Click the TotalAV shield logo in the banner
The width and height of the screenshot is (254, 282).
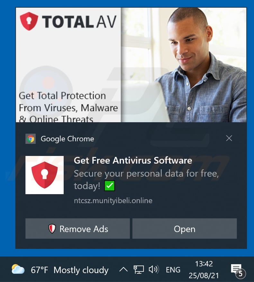(29, 21)
